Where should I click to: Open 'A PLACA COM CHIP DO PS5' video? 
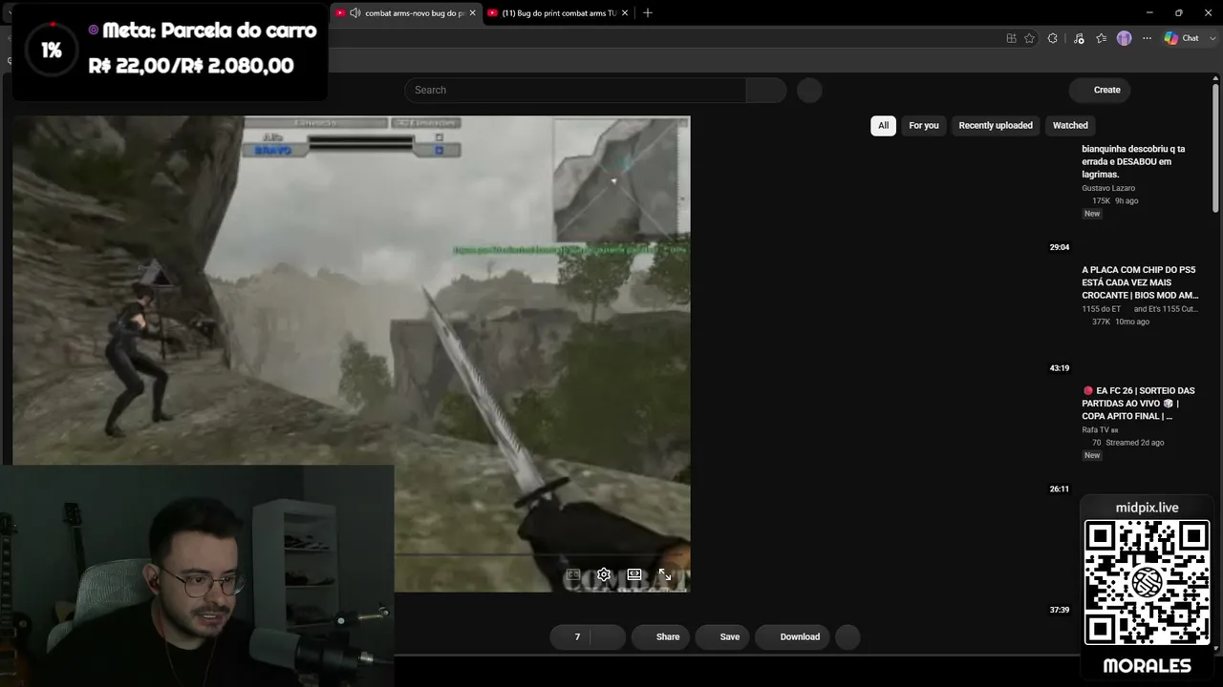[x=1140, y=282]
